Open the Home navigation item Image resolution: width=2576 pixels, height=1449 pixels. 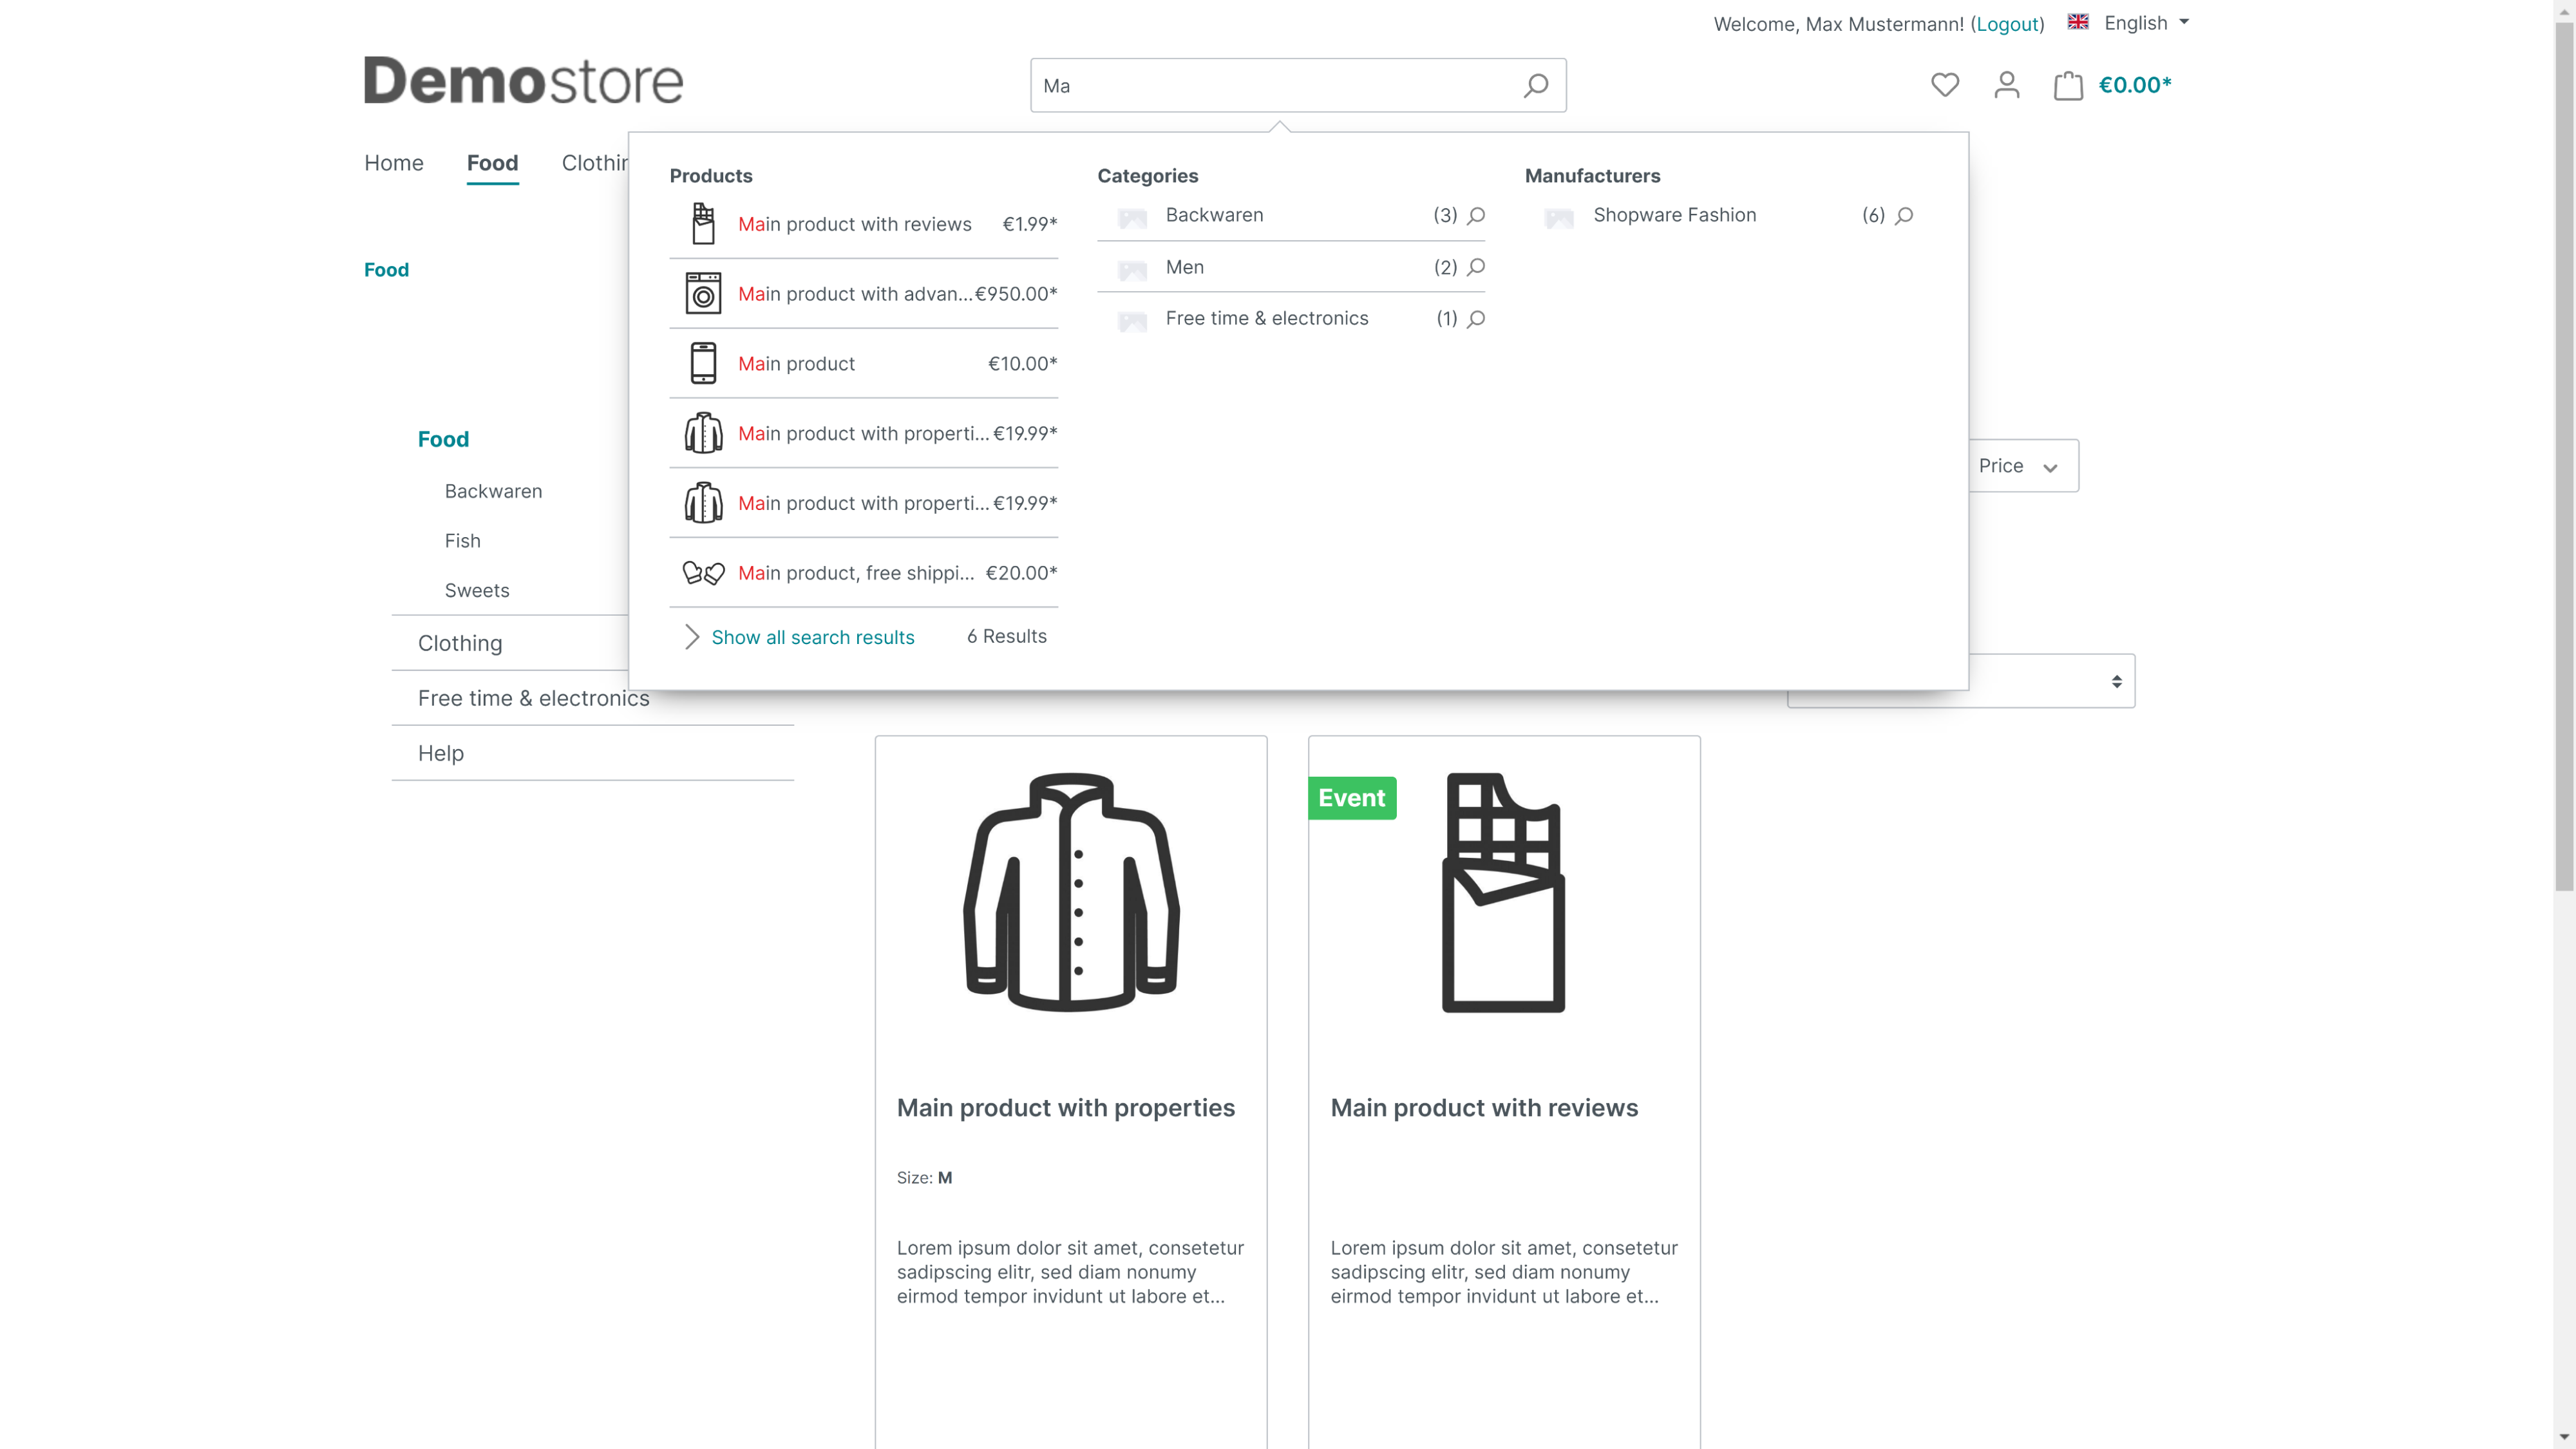[x=394, y=163]
